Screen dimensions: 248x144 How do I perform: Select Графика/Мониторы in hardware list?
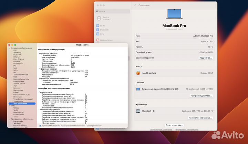(x=21, y=79)
